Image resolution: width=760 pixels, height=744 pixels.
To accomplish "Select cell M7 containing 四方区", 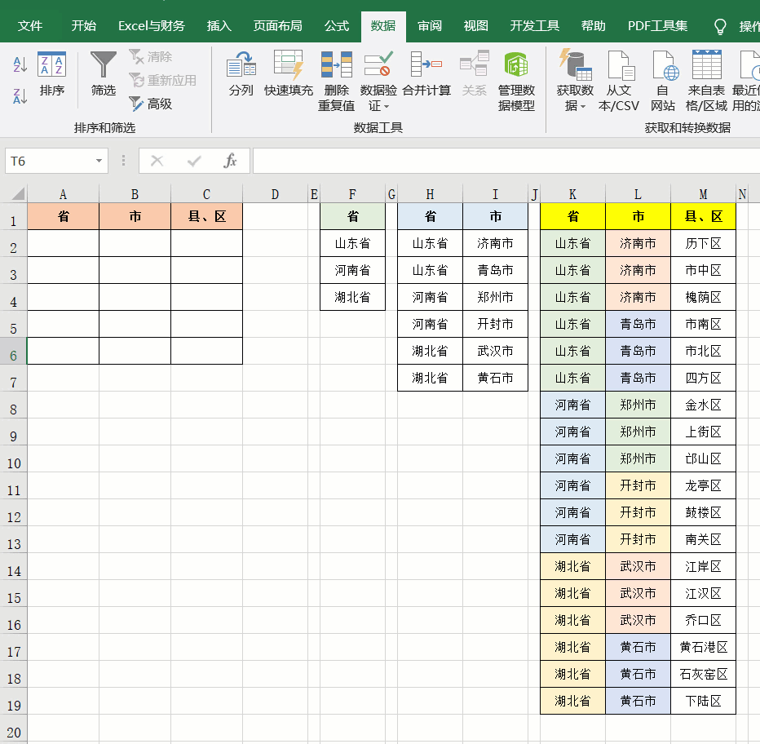I will 703,378.
